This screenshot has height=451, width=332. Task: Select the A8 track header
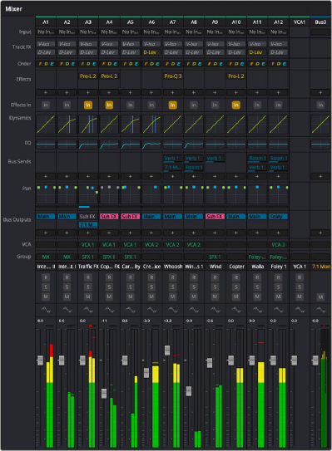(x=194, y=22)
